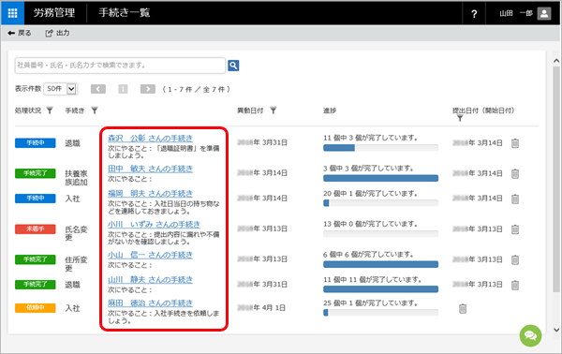Delete 山川 静夫 row via trash icon
Screen dimensions: 562x354
(x=515, y=286)
